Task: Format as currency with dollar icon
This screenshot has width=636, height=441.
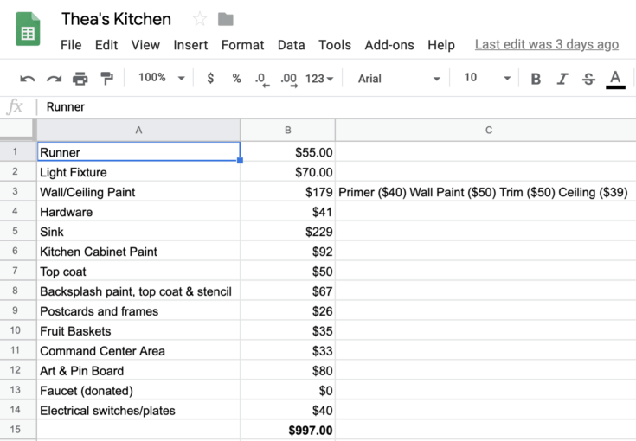Action: [x=210, y=79]
